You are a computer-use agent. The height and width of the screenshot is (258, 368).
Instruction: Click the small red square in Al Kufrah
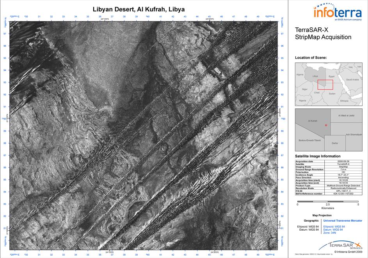tap(326, 125)
